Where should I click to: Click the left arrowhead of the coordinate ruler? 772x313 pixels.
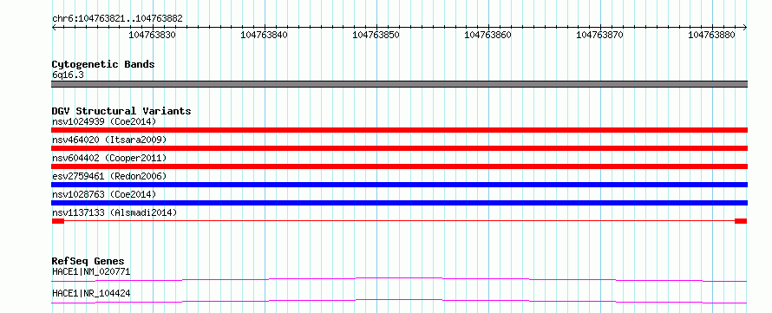[x=54, y=28]
